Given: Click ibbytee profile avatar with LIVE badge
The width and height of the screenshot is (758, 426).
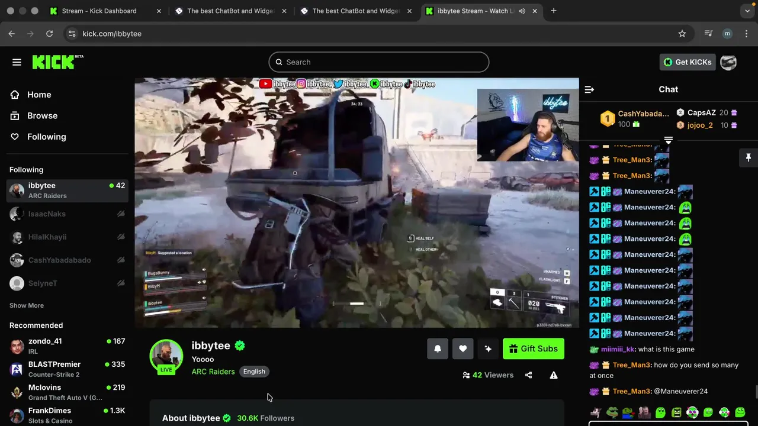Looking at the screenshot, I should click(x=166, y=357).
